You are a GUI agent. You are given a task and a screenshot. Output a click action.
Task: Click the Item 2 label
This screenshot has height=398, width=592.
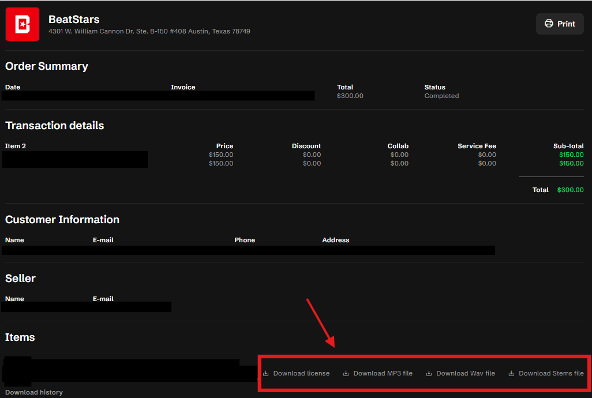tap(16, 146)
